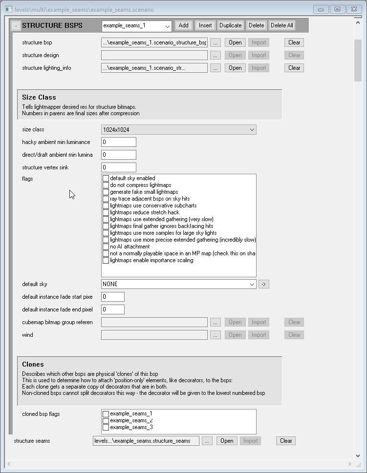
Task: Click the Delete block button
Action: (256, 25)
